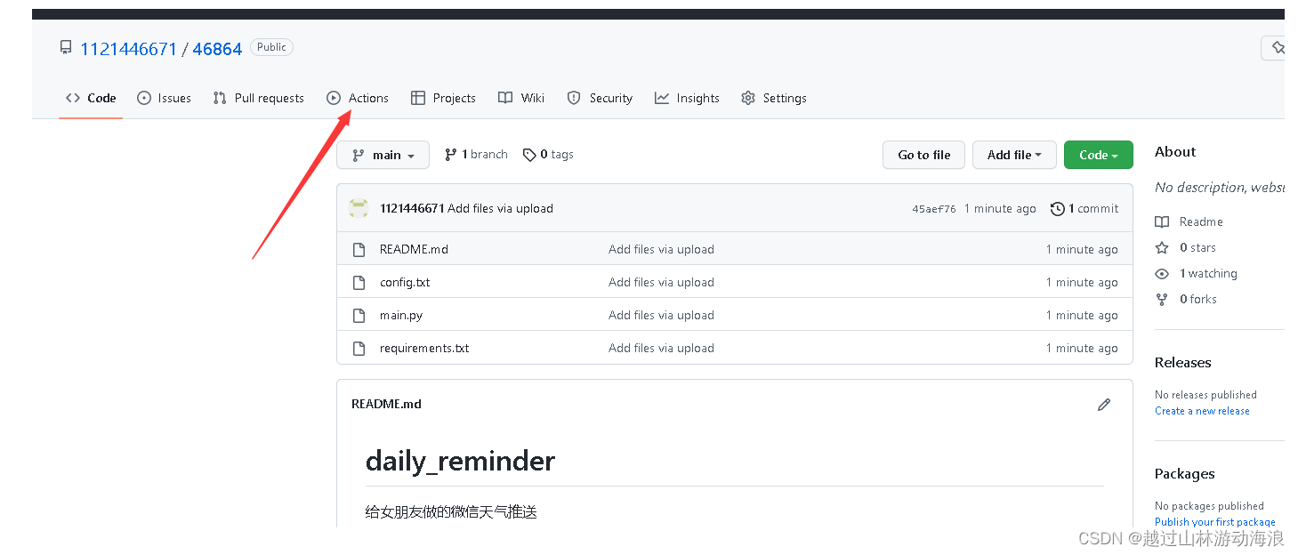Click Publish your first package link
The image size is (1298, 555).
pos(1215,522)
